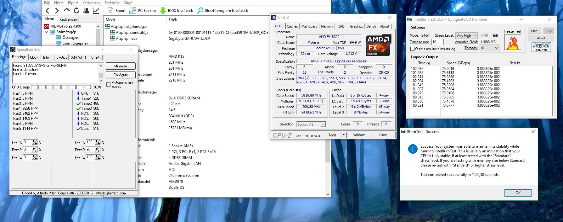Click AIDA64 v5.92.4300 root tree node

[x=63, y=26]
